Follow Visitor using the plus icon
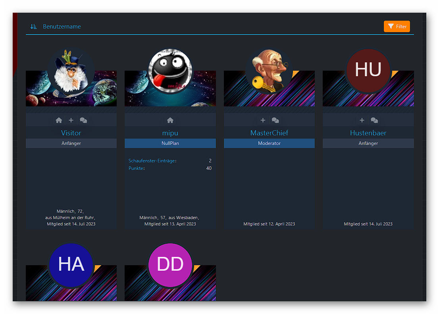439x314 pixels. (71, 120)
